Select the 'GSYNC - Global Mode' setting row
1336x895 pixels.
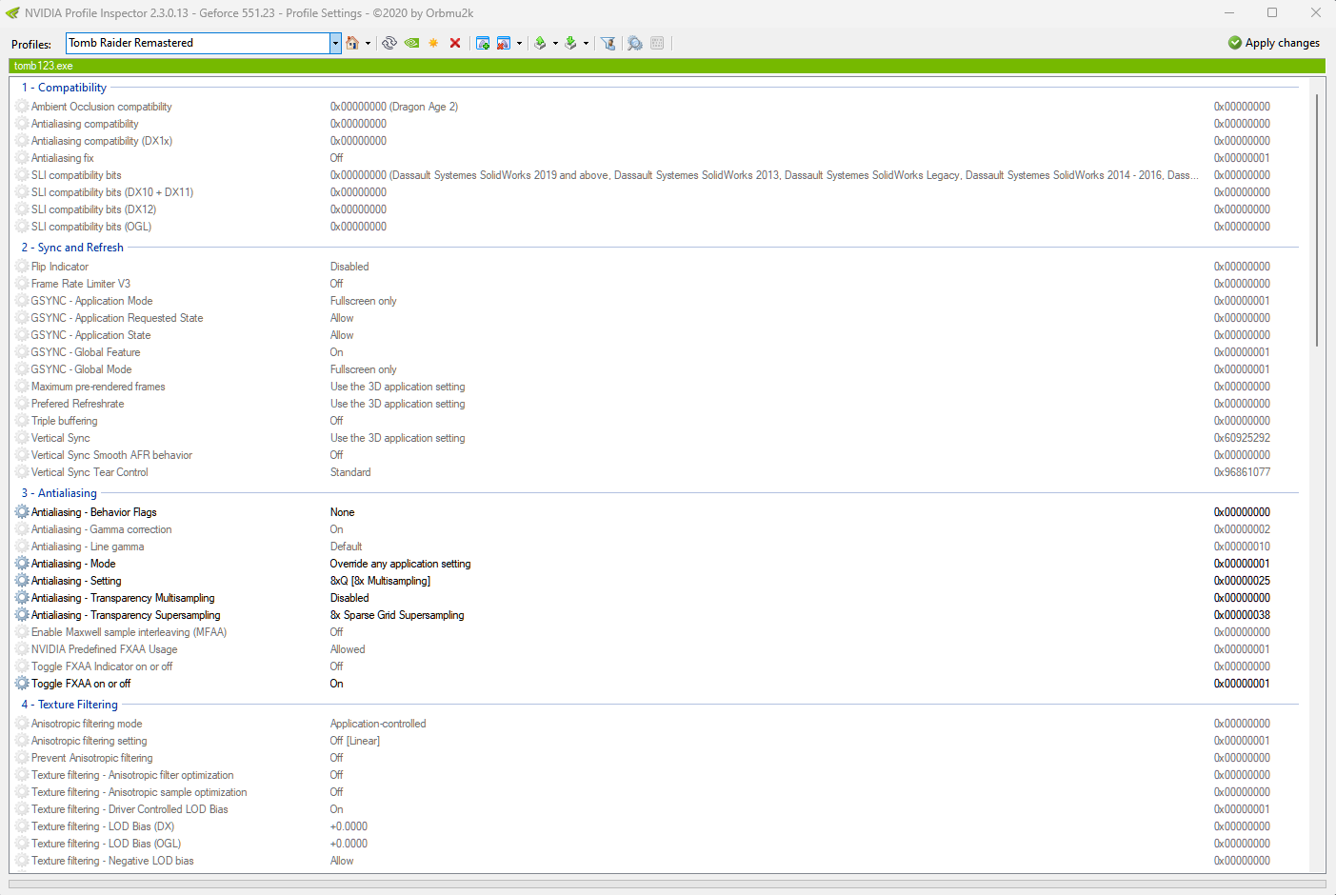pos(658,369)
